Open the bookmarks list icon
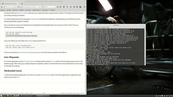Screen dimensions: 173x97 61,7
